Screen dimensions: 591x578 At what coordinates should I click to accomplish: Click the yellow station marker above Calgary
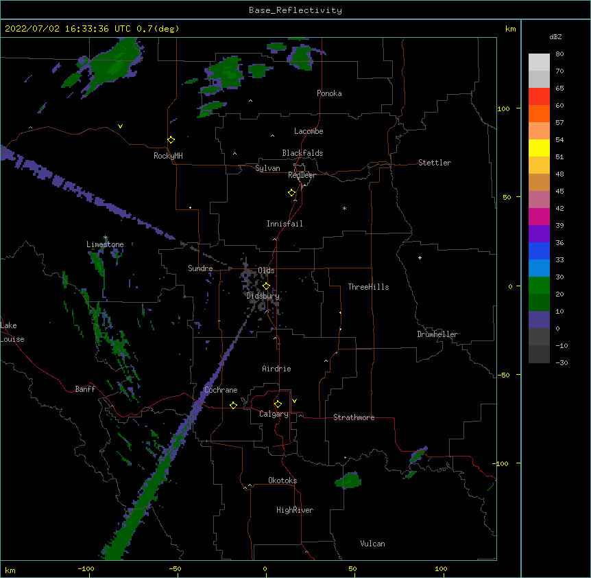[x=278, y=404]
